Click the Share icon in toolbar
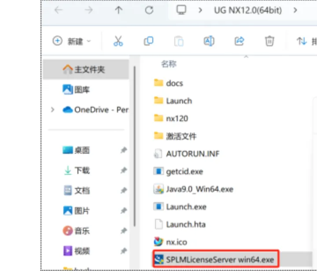 pyautogui.click(x=239, y=41)
